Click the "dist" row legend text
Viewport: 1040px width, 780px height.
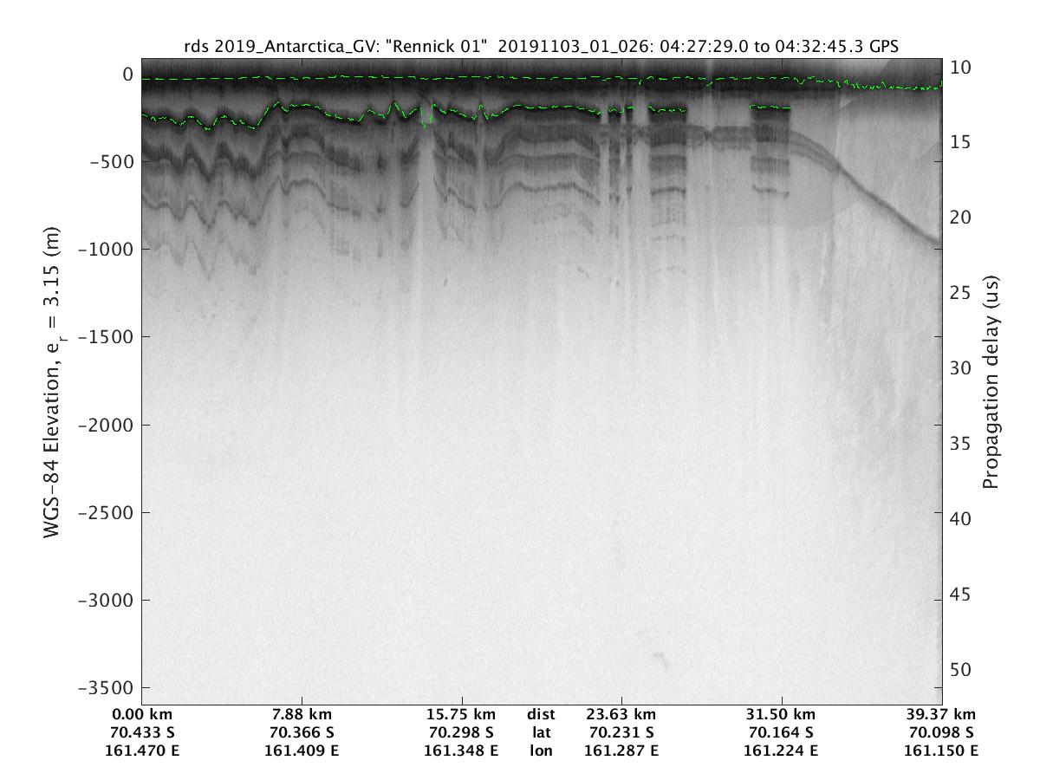pos(541,715)
